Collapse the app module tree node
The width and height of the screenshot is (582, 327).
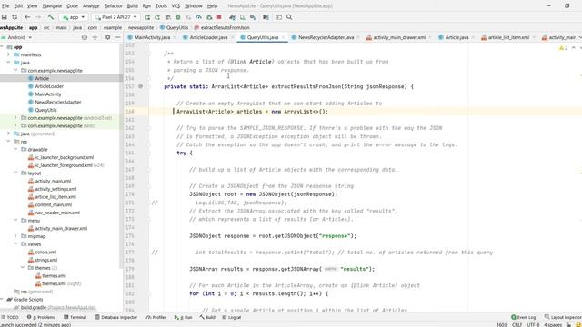pyautogui.click(x=2, y=47)
